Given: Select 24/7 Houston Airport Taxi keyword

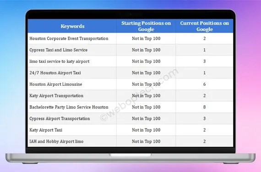Looking at the screenshot, I should pyautogui.click(x=55, y=73).
